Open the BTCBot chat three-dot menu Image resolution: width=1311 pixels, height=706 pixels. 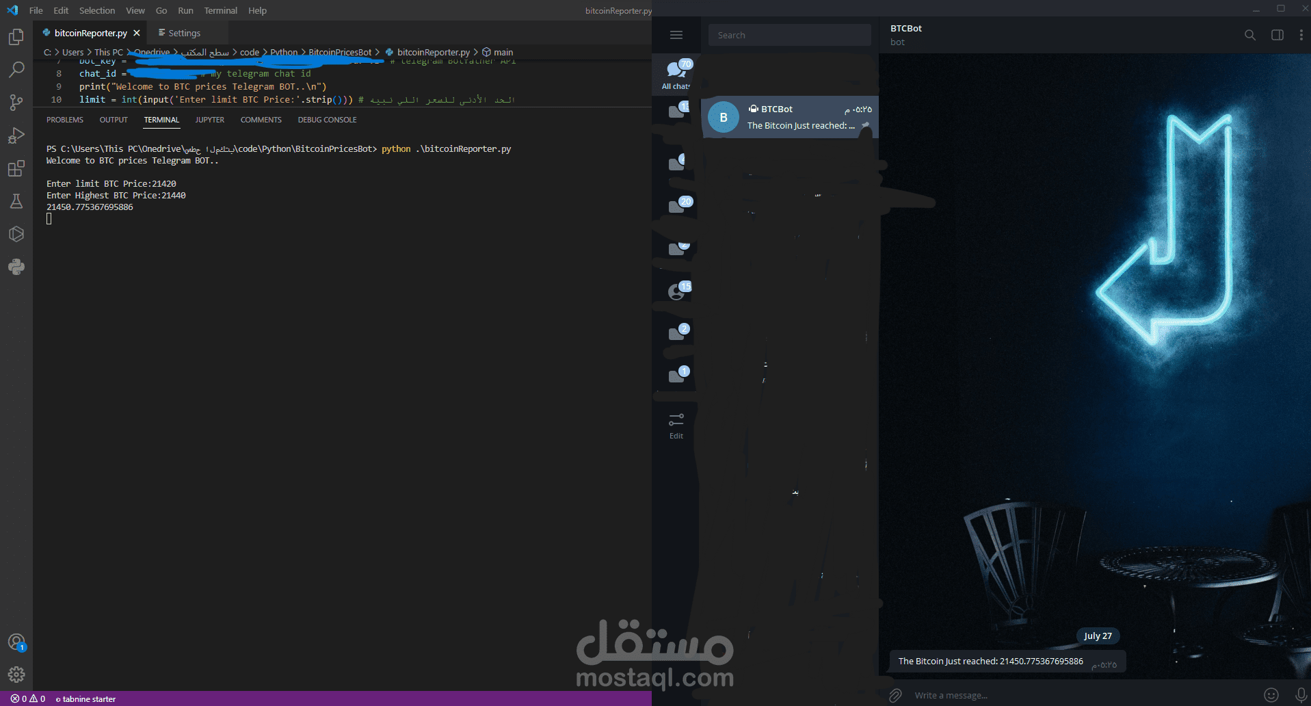[1301, 35]
